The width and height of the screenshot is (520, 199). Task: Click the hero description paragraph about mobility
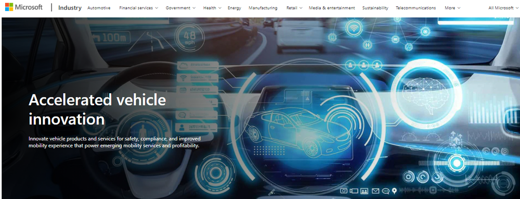(x=115, y=142)
